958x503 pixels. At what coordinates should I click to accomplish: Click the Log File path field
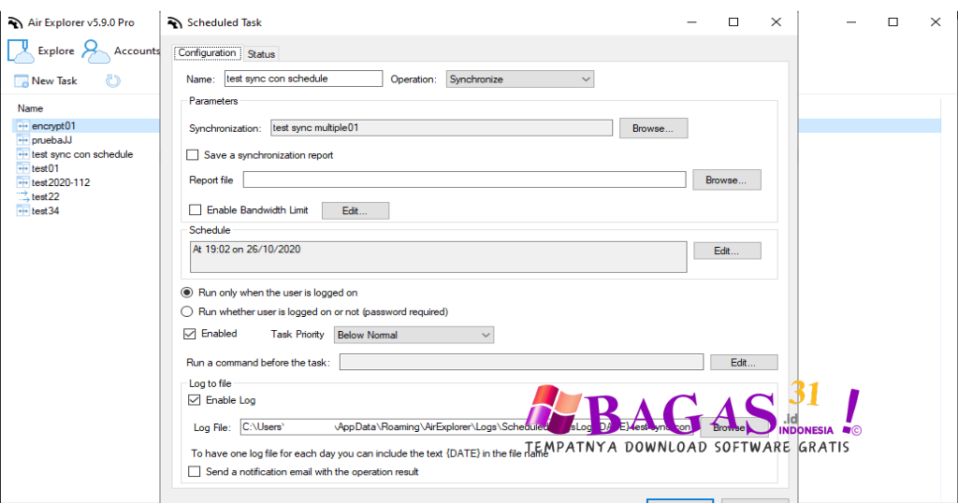(x=466, y=426)
